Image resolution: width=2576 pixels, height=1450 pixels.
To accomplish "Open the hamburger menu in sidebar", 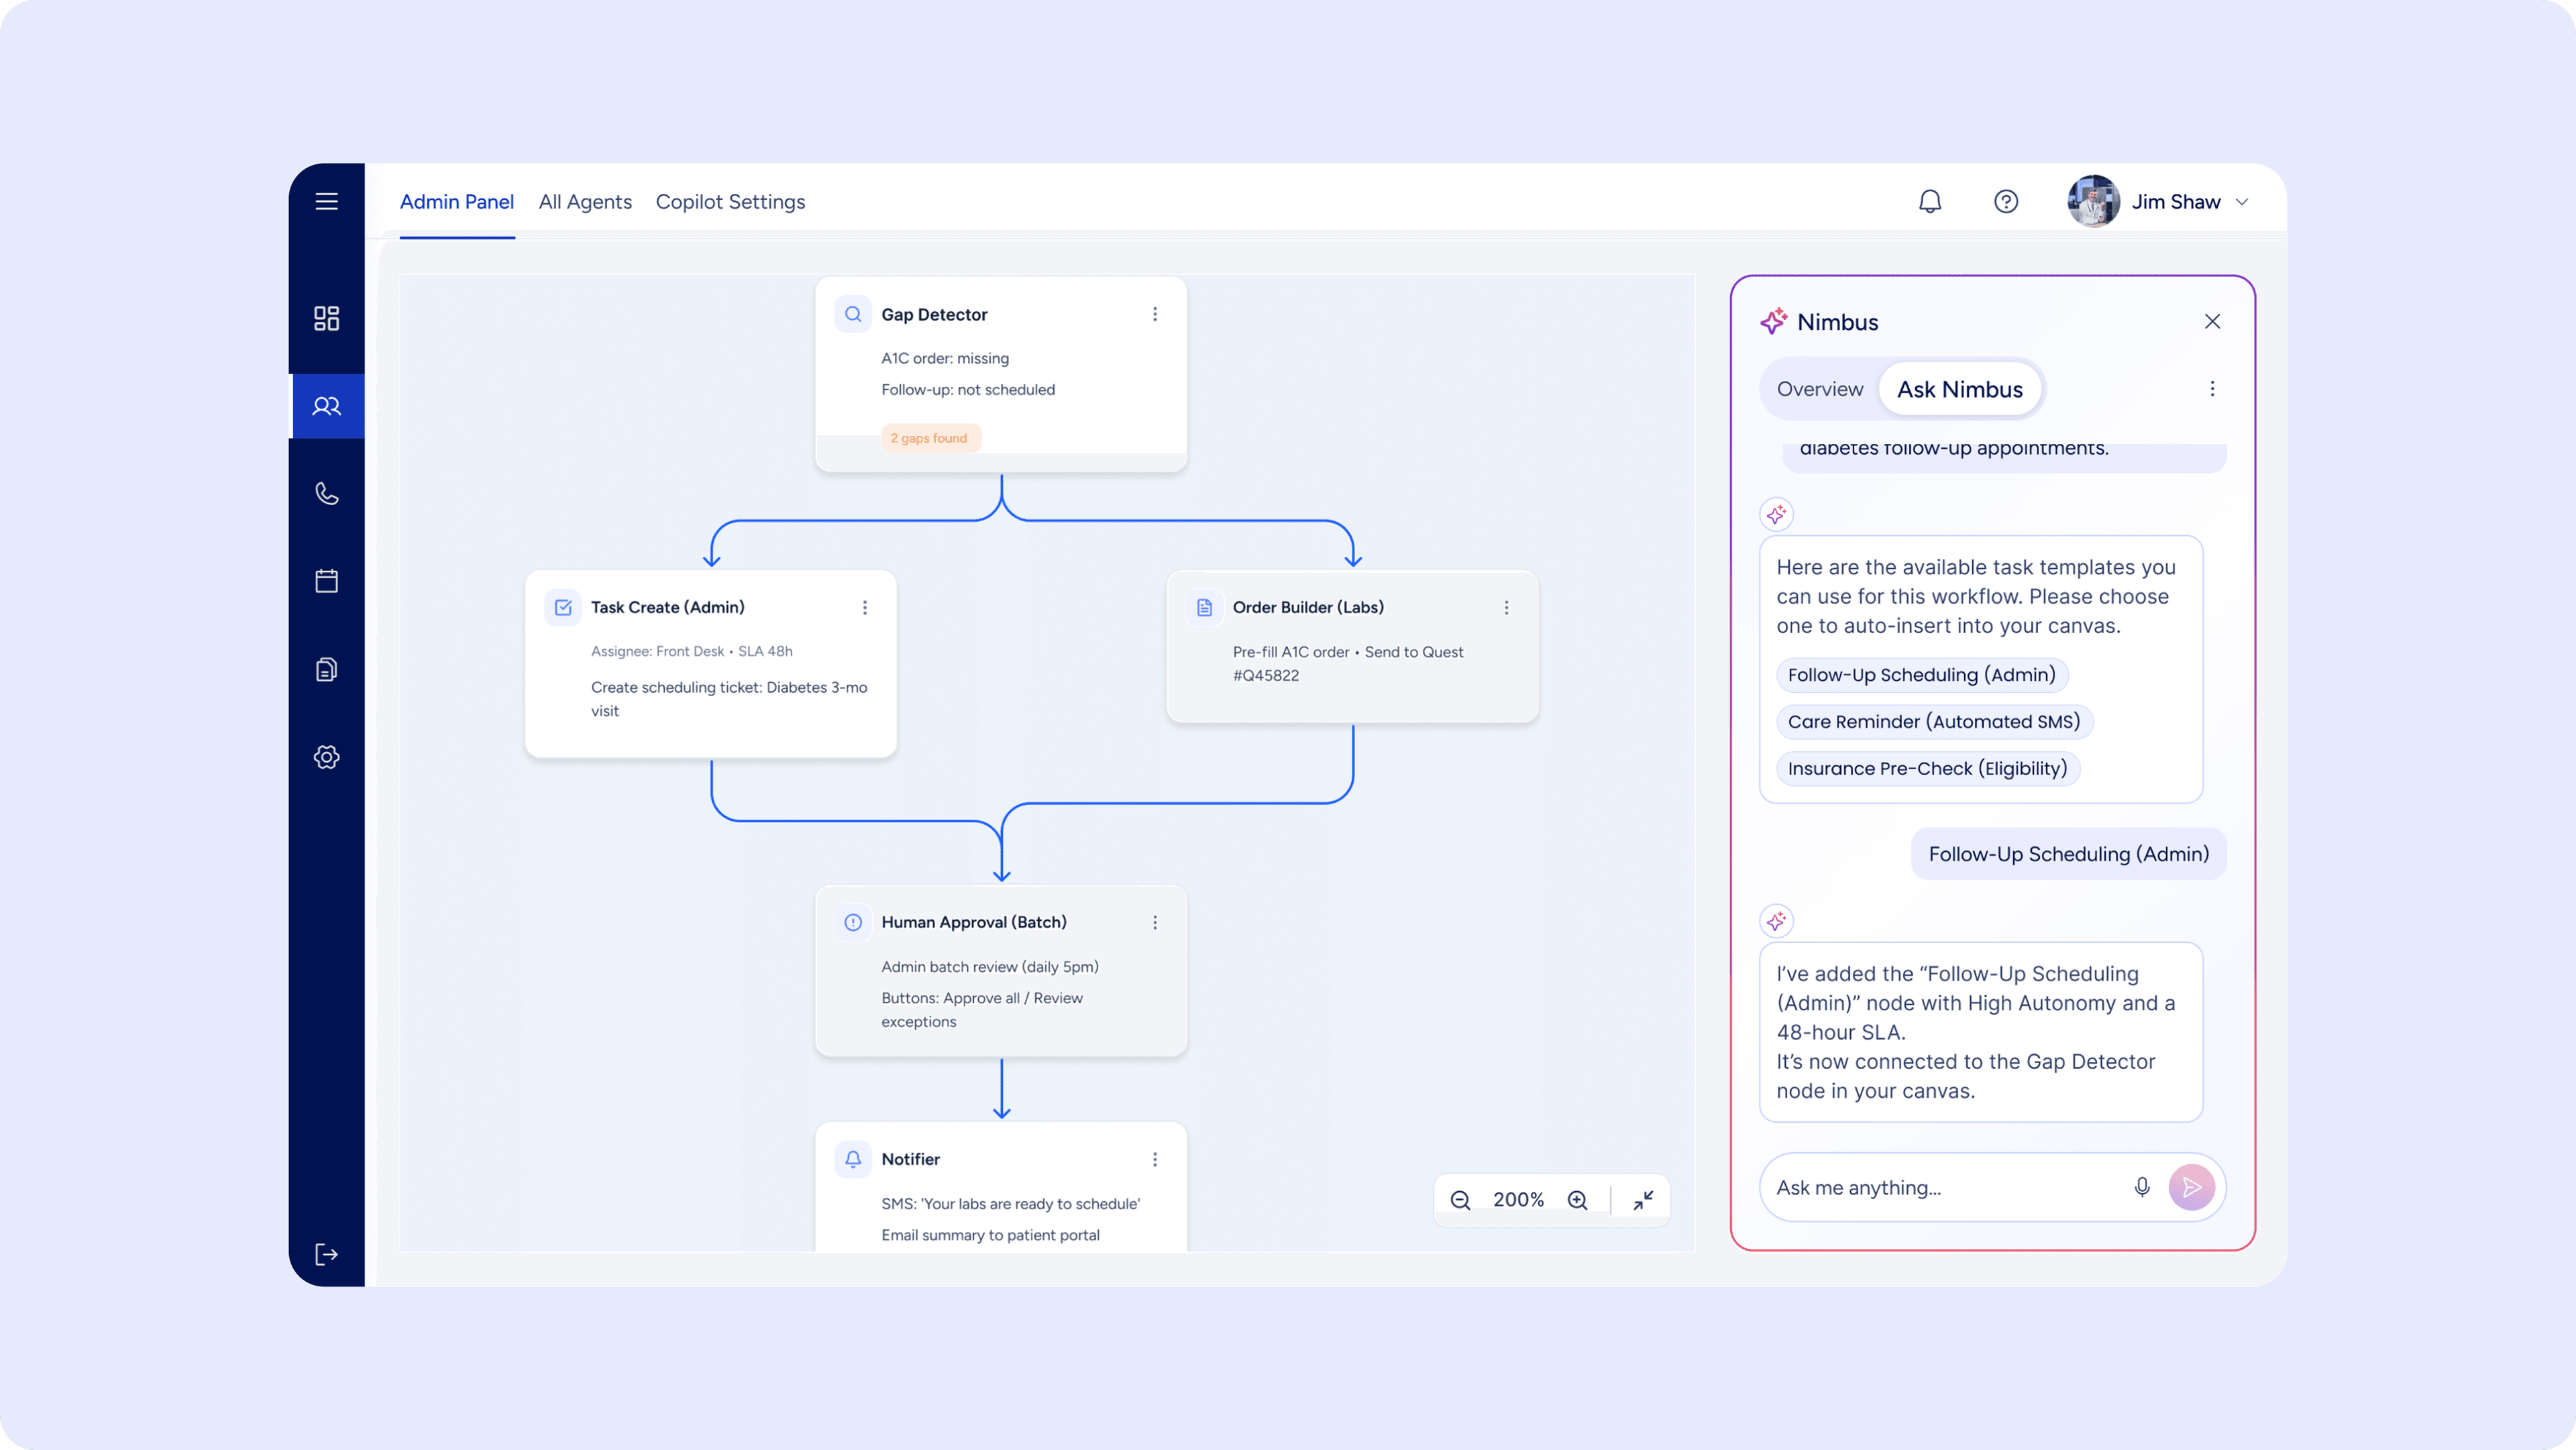I will (326, 201).
